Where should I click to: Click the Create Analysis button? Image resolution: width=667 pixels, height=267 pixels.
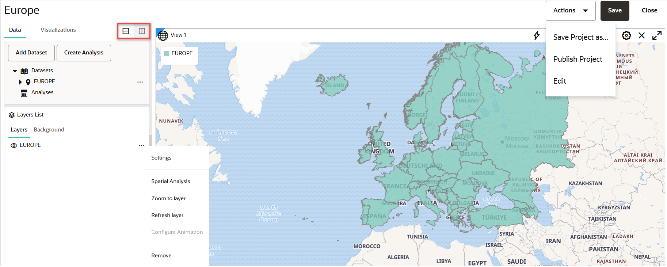tap(84, 53)
